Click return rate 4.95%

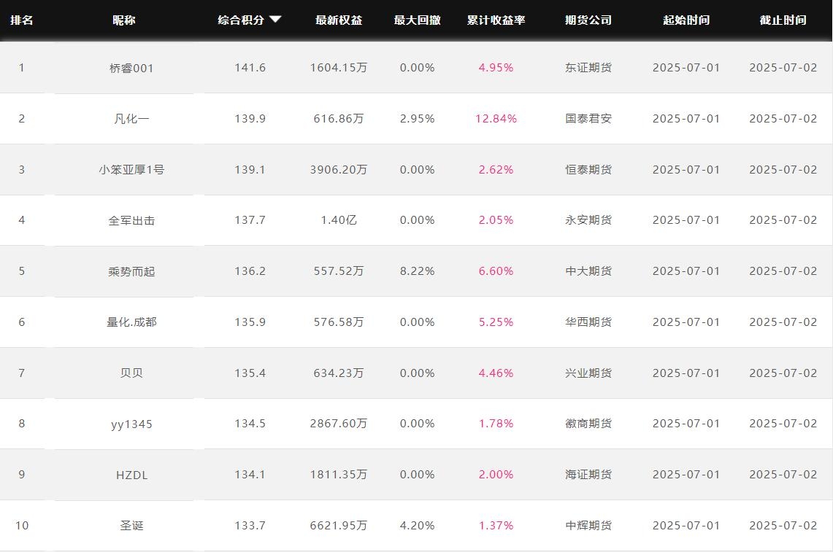point(496,68)
